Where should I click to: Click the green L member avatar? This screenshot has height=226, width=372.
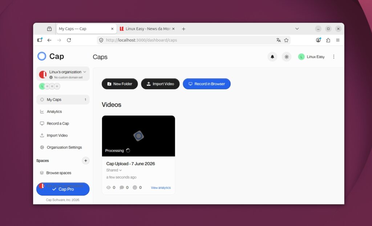[x=42, y=86]
